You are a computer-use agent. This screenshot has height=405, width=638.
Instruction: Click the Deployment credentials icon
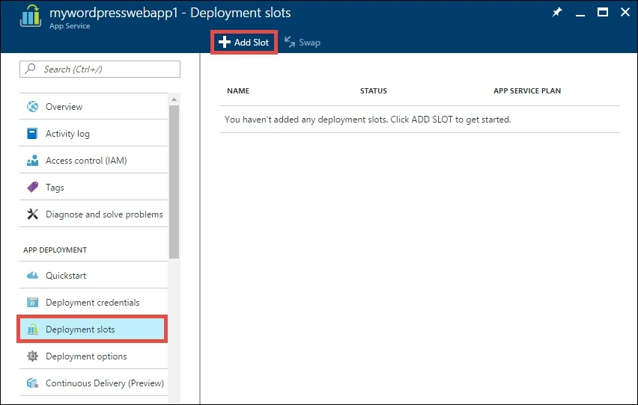click(x=32, y=302)
